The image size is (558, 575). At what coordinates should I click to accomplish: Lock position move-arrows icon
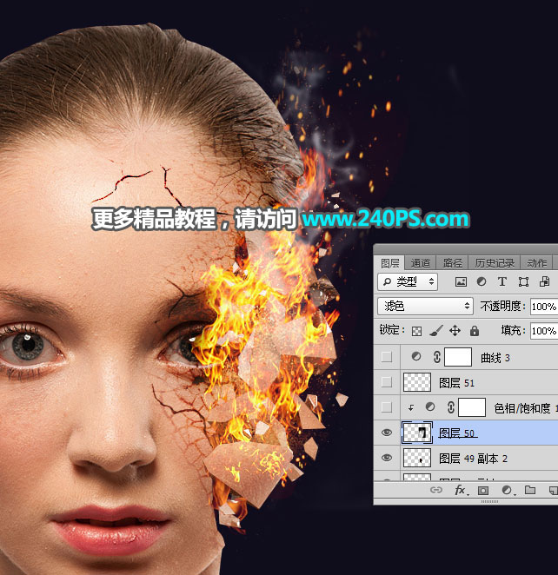(455, 331)
